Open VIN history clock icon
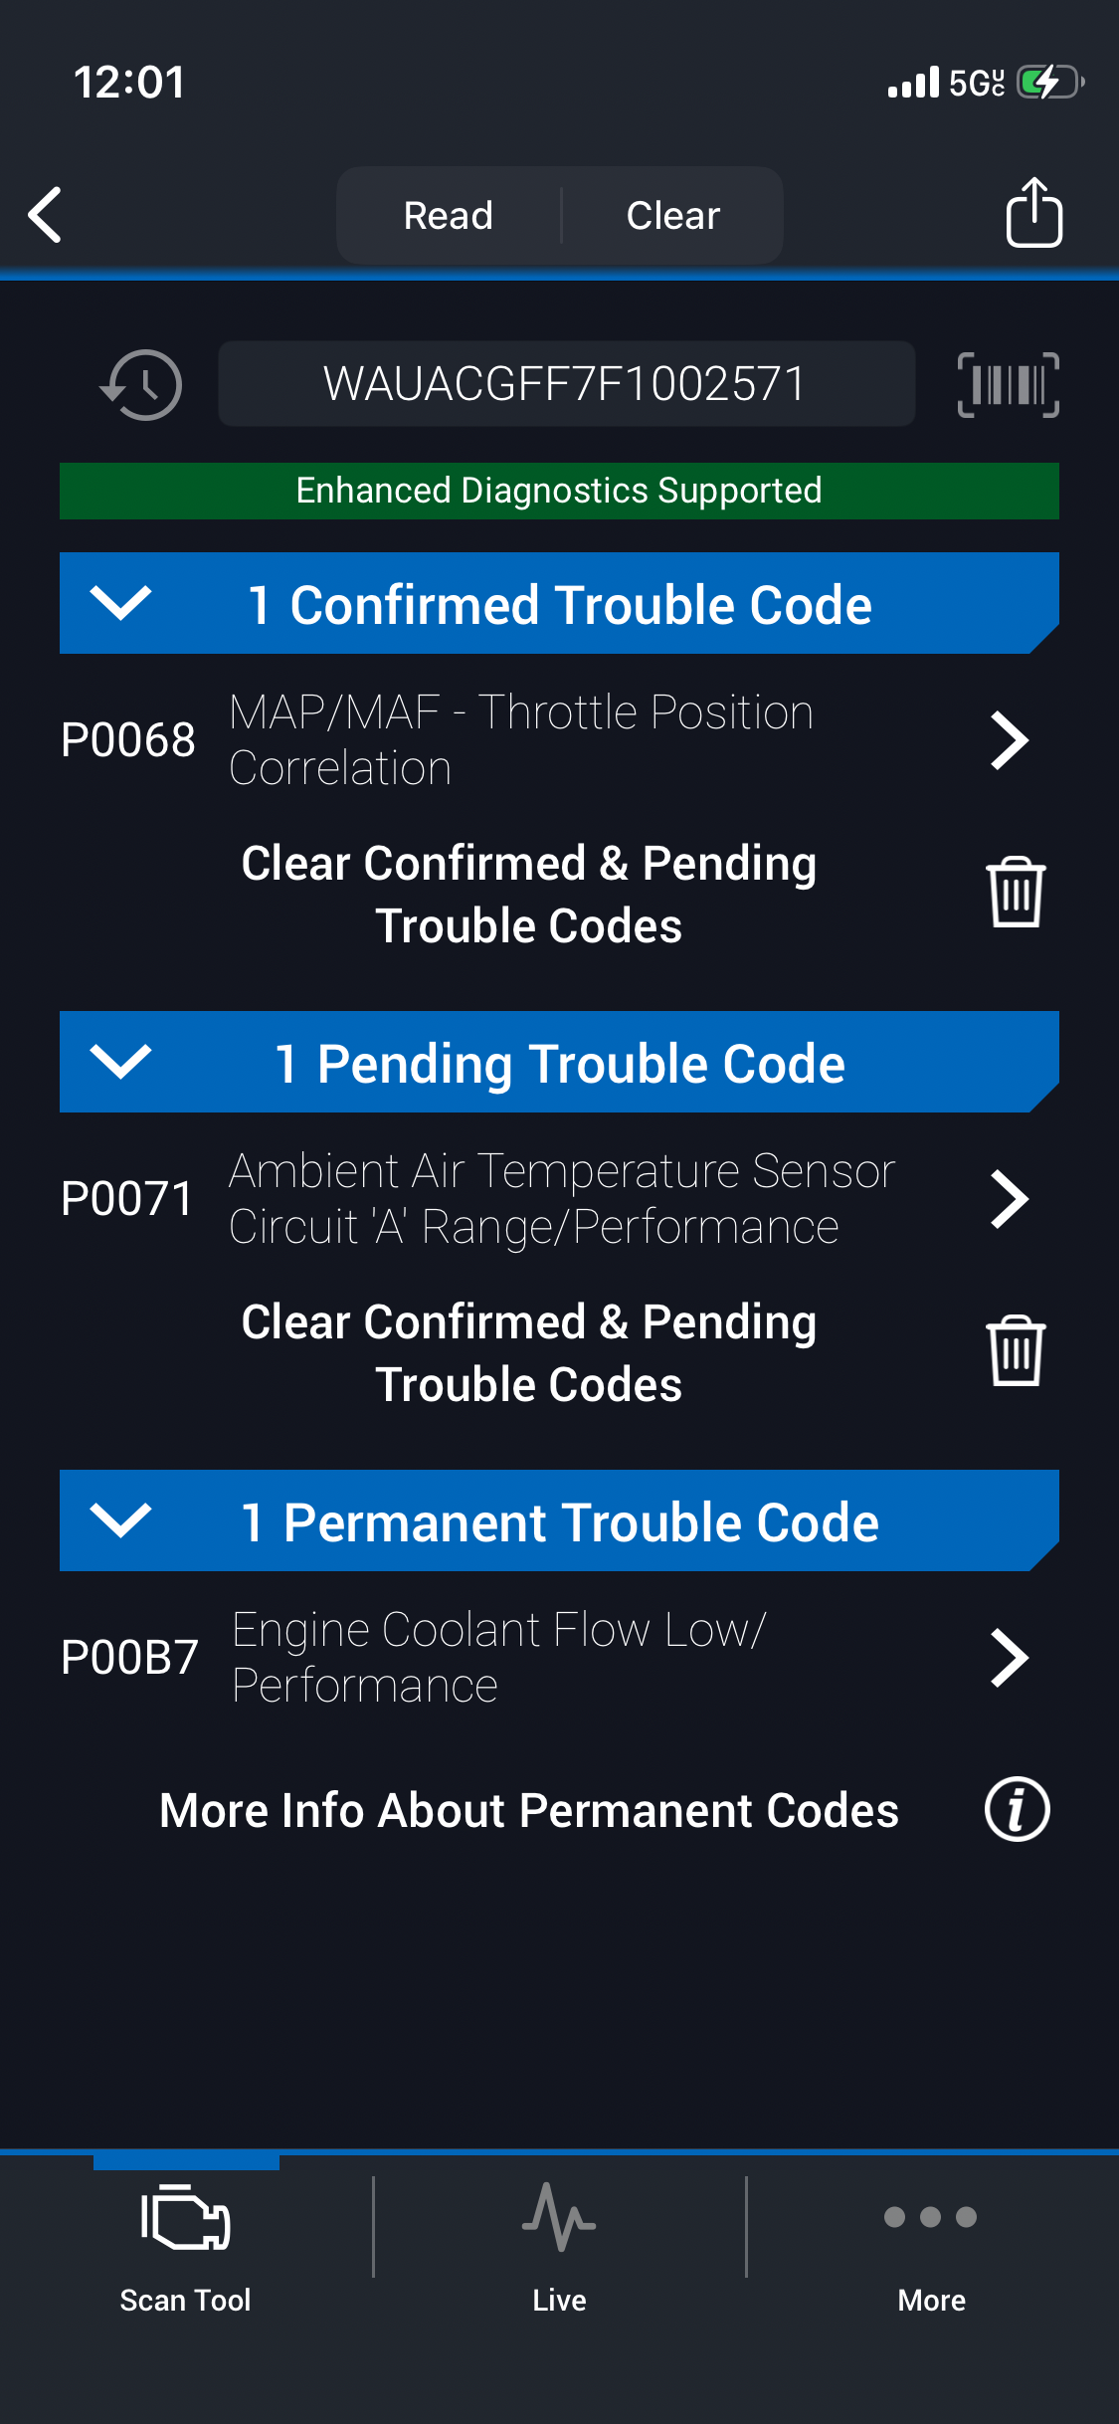This screenshot has height=2424, width=1119. coord(141,384)
